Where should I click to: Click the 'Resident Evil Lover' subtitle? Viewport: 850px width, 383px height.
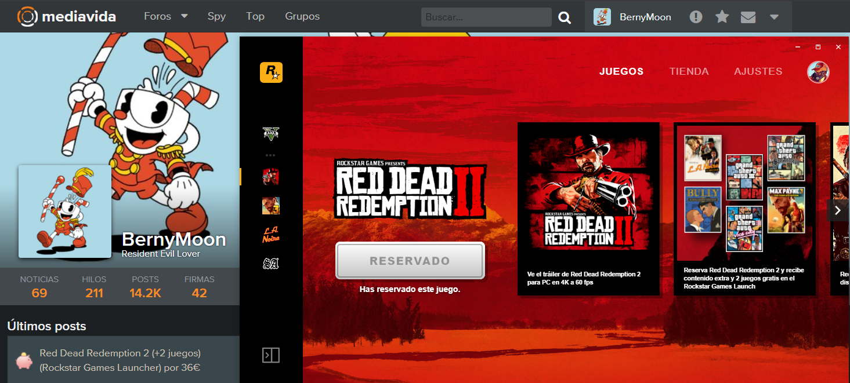[x=161, y=254]
